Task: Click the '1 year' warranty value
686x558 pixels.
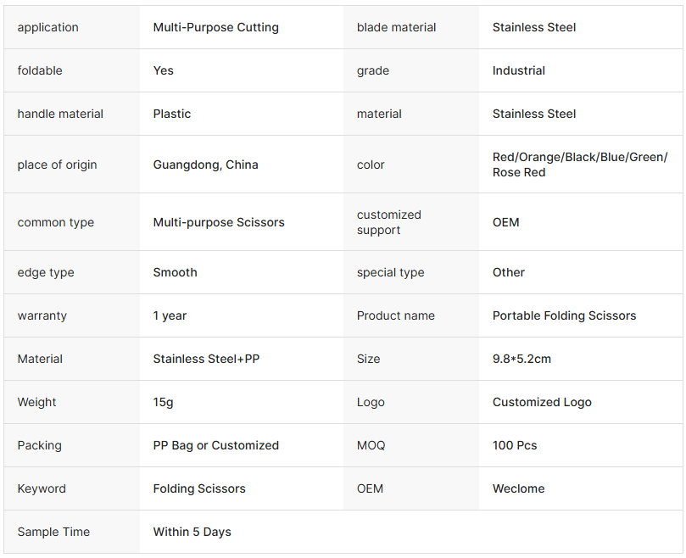Action: (x=170, y=315)
